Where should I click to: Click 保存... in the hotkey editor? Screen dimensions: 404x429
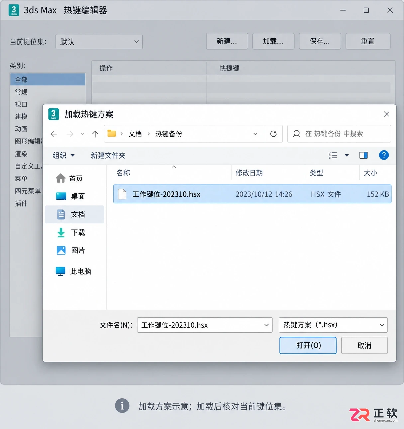click(320, 41)
